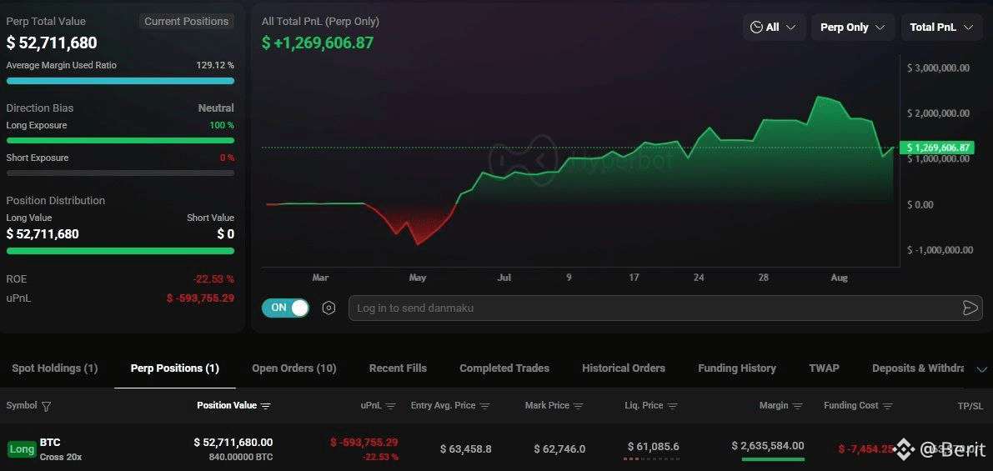
Task: Switch to the TWAP tab
Action: pos(824,368)
